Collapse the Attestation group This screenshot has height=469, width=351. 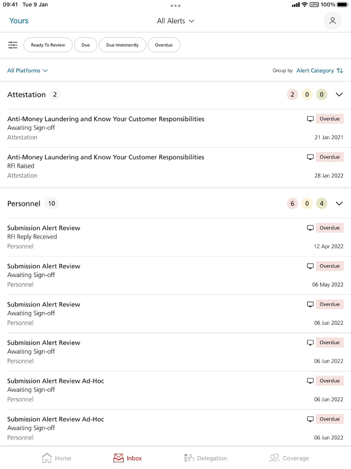[339, 95]
